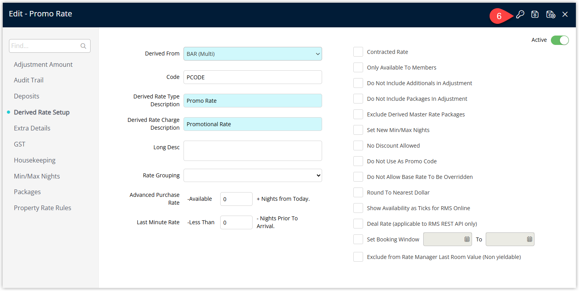Viewport: 579px width, 291px height.
Task: Close the Edit Promo Rate dialog
Action: pos(565,14)
